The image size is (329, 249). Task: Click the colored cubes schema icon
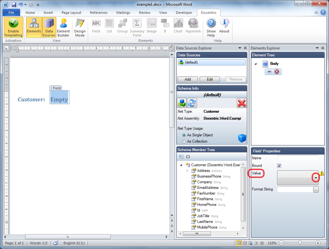coord(182,103)
